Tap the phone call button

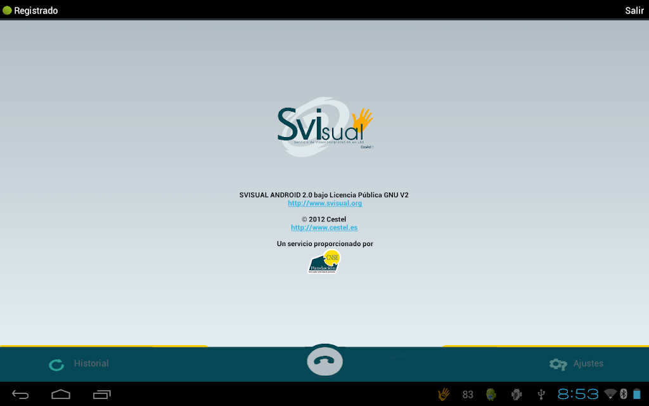tap(325, 361)
